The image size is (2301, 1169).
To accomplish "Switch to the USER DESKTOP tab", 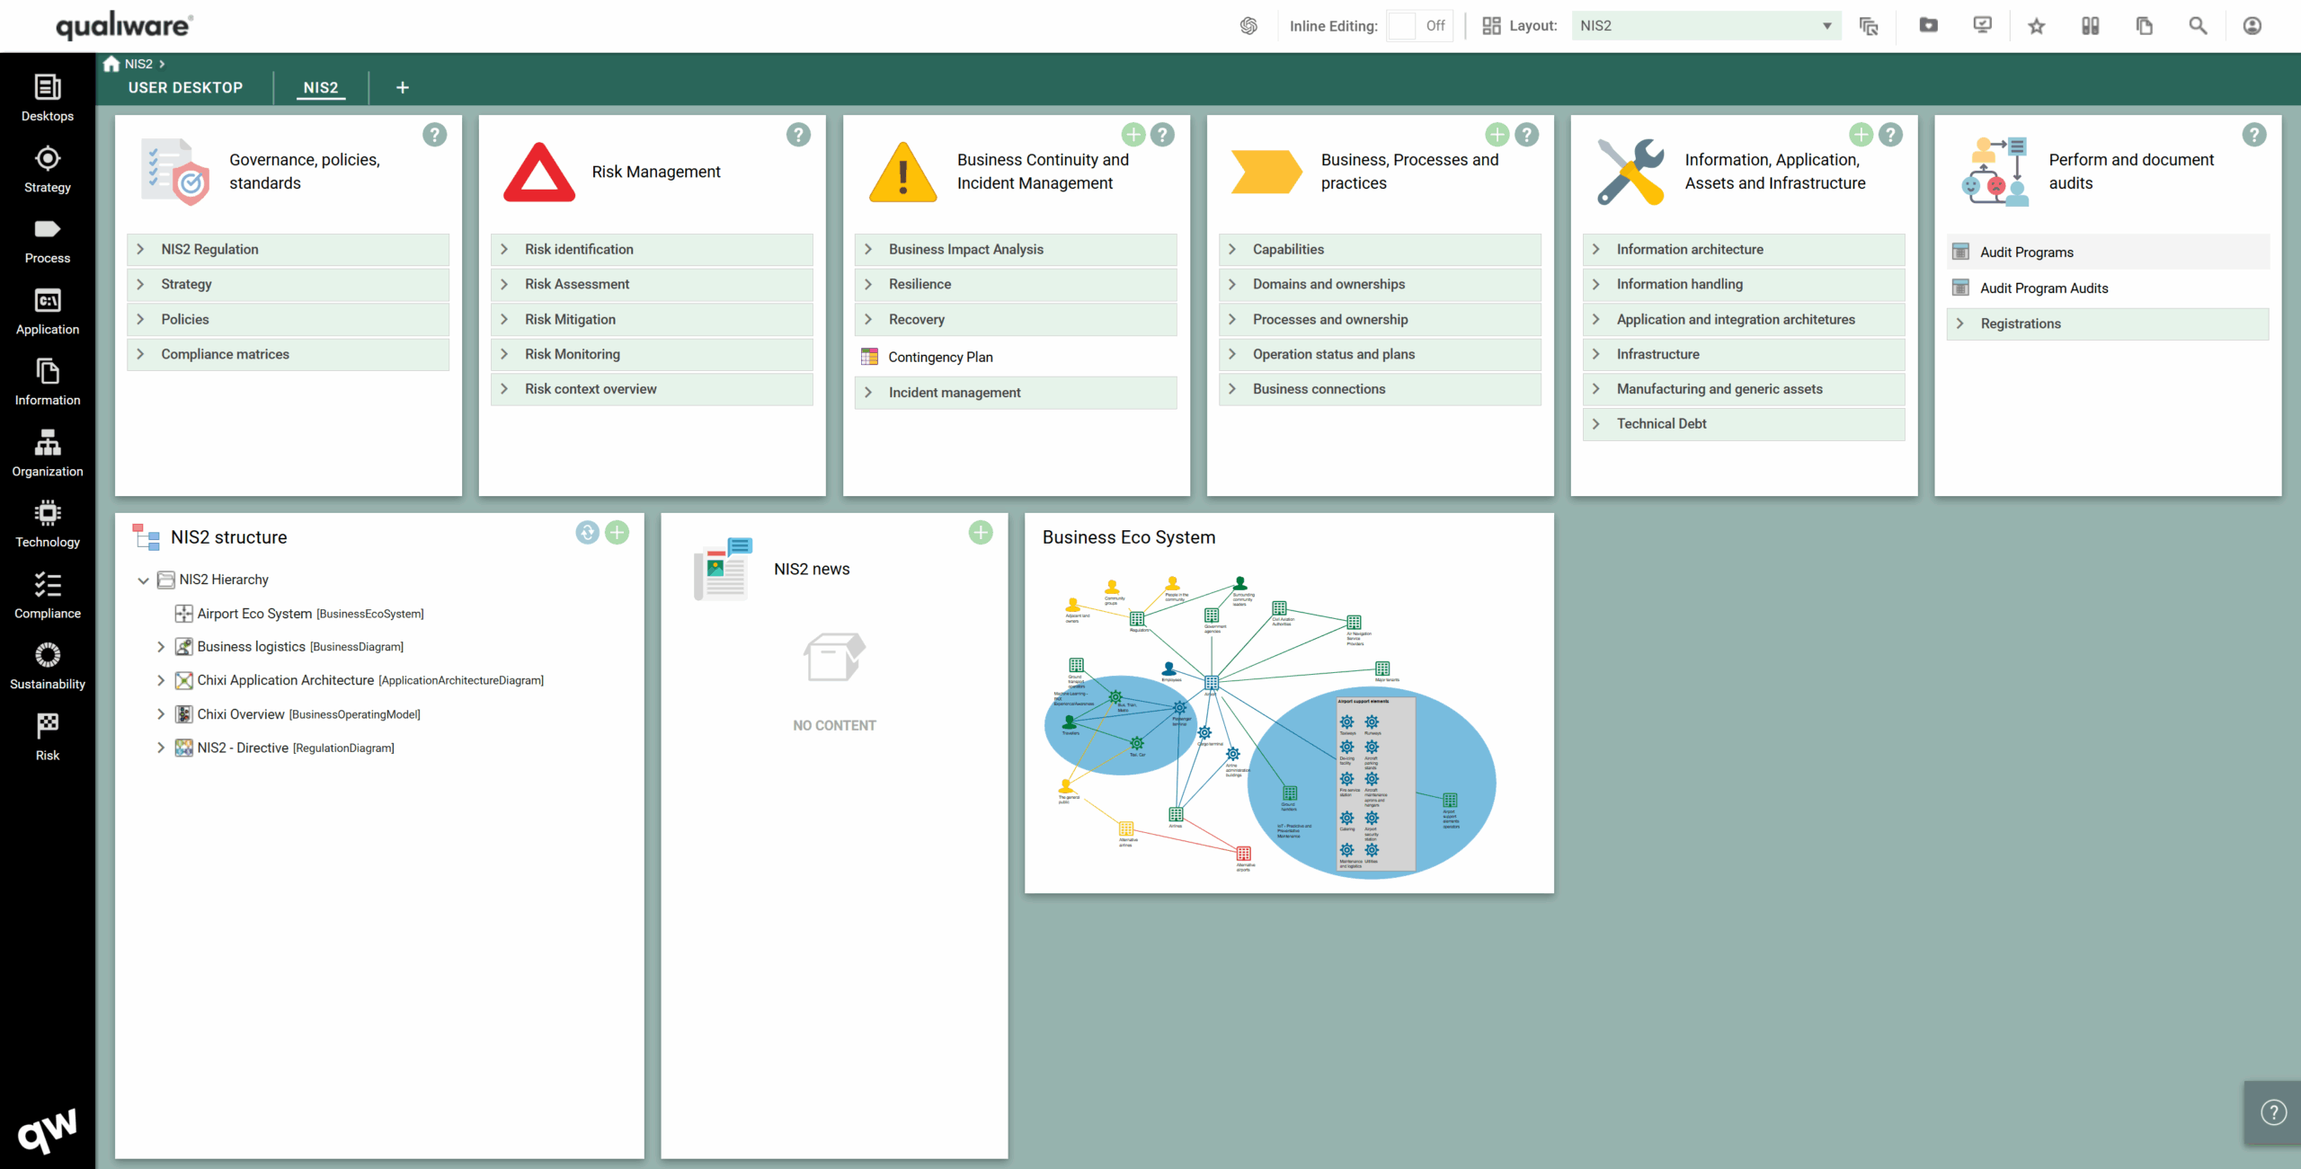I will point(185,88).
